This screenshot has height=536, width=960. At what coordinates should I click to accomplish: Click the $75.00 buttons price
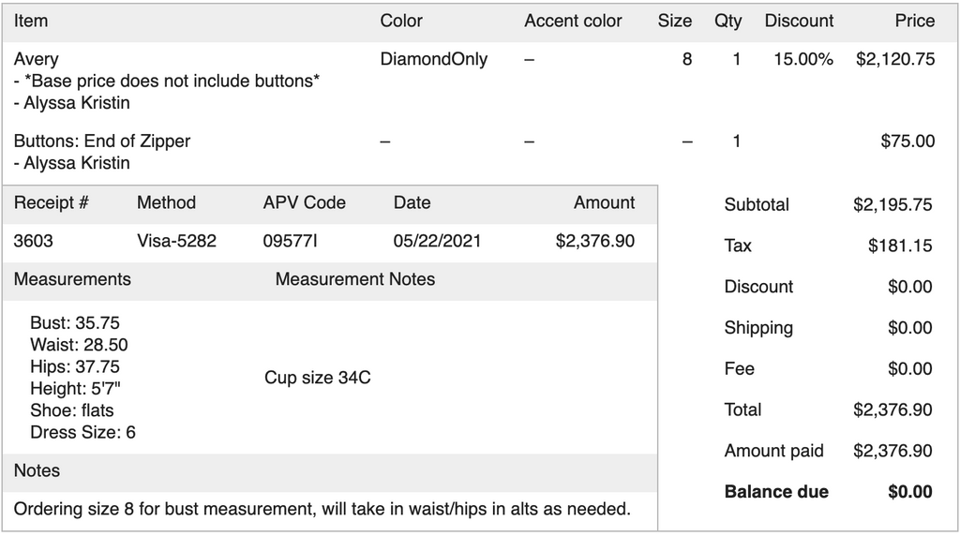tap(907, 141)
